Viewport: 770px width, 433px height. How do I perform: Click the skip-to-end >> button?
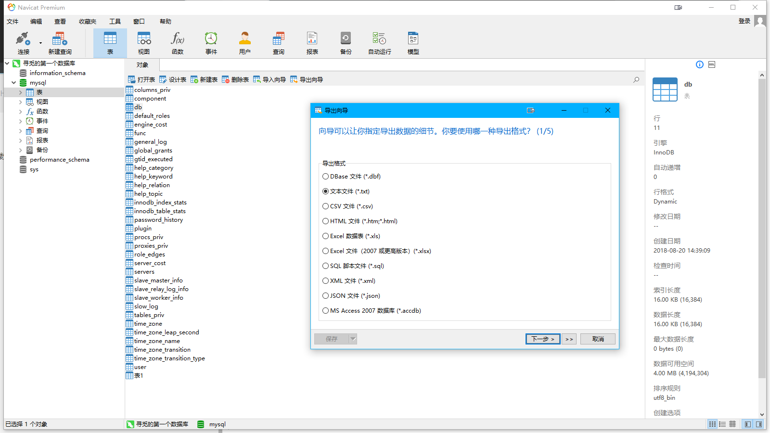(569, 339)
